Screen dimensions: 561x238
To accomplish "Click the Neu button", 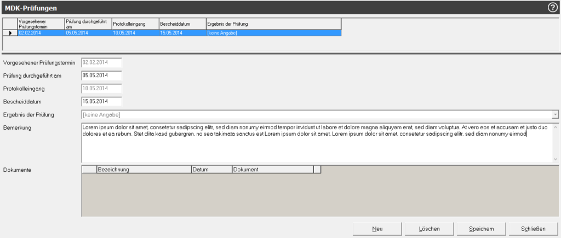I will coord(377,229).
